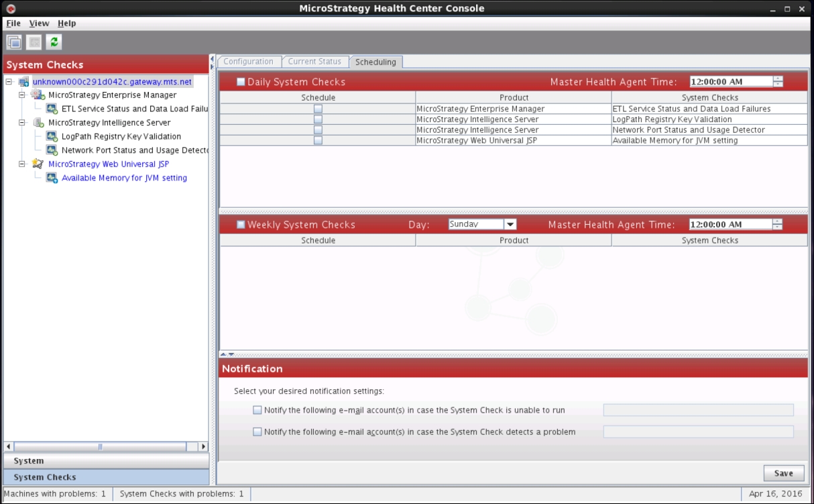
Task: Click the Save button
Action: coord(784,473)
